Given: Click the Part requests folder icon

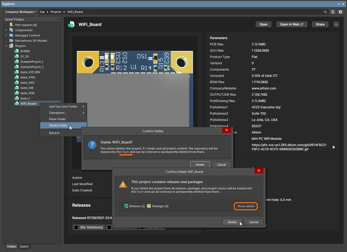Looking at the screenshot, I should coord(11,25).
